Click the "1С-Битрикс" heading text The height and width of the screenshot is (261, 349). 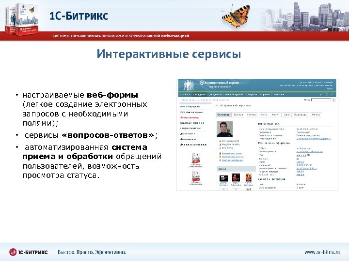[79, 16]
